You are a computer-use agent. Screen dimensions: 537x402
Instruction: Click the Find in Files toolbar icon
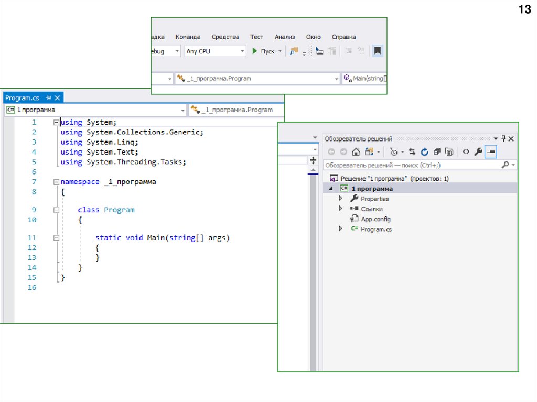point(294,51)
